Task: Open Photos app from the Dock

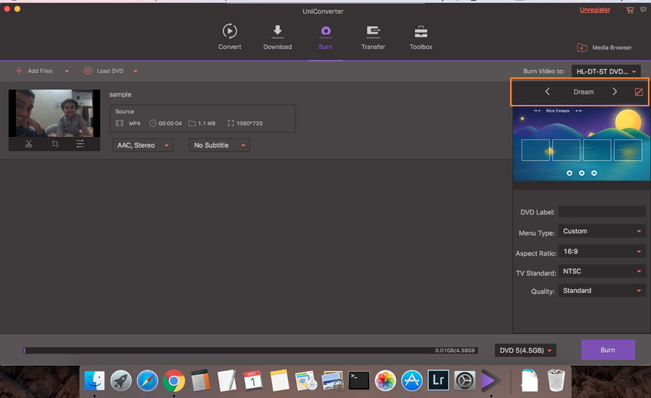Action: (x=385, y=380)
